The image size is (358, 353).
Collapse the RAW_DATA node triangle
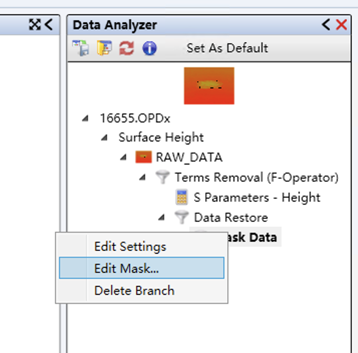click(x=123, y=157)
